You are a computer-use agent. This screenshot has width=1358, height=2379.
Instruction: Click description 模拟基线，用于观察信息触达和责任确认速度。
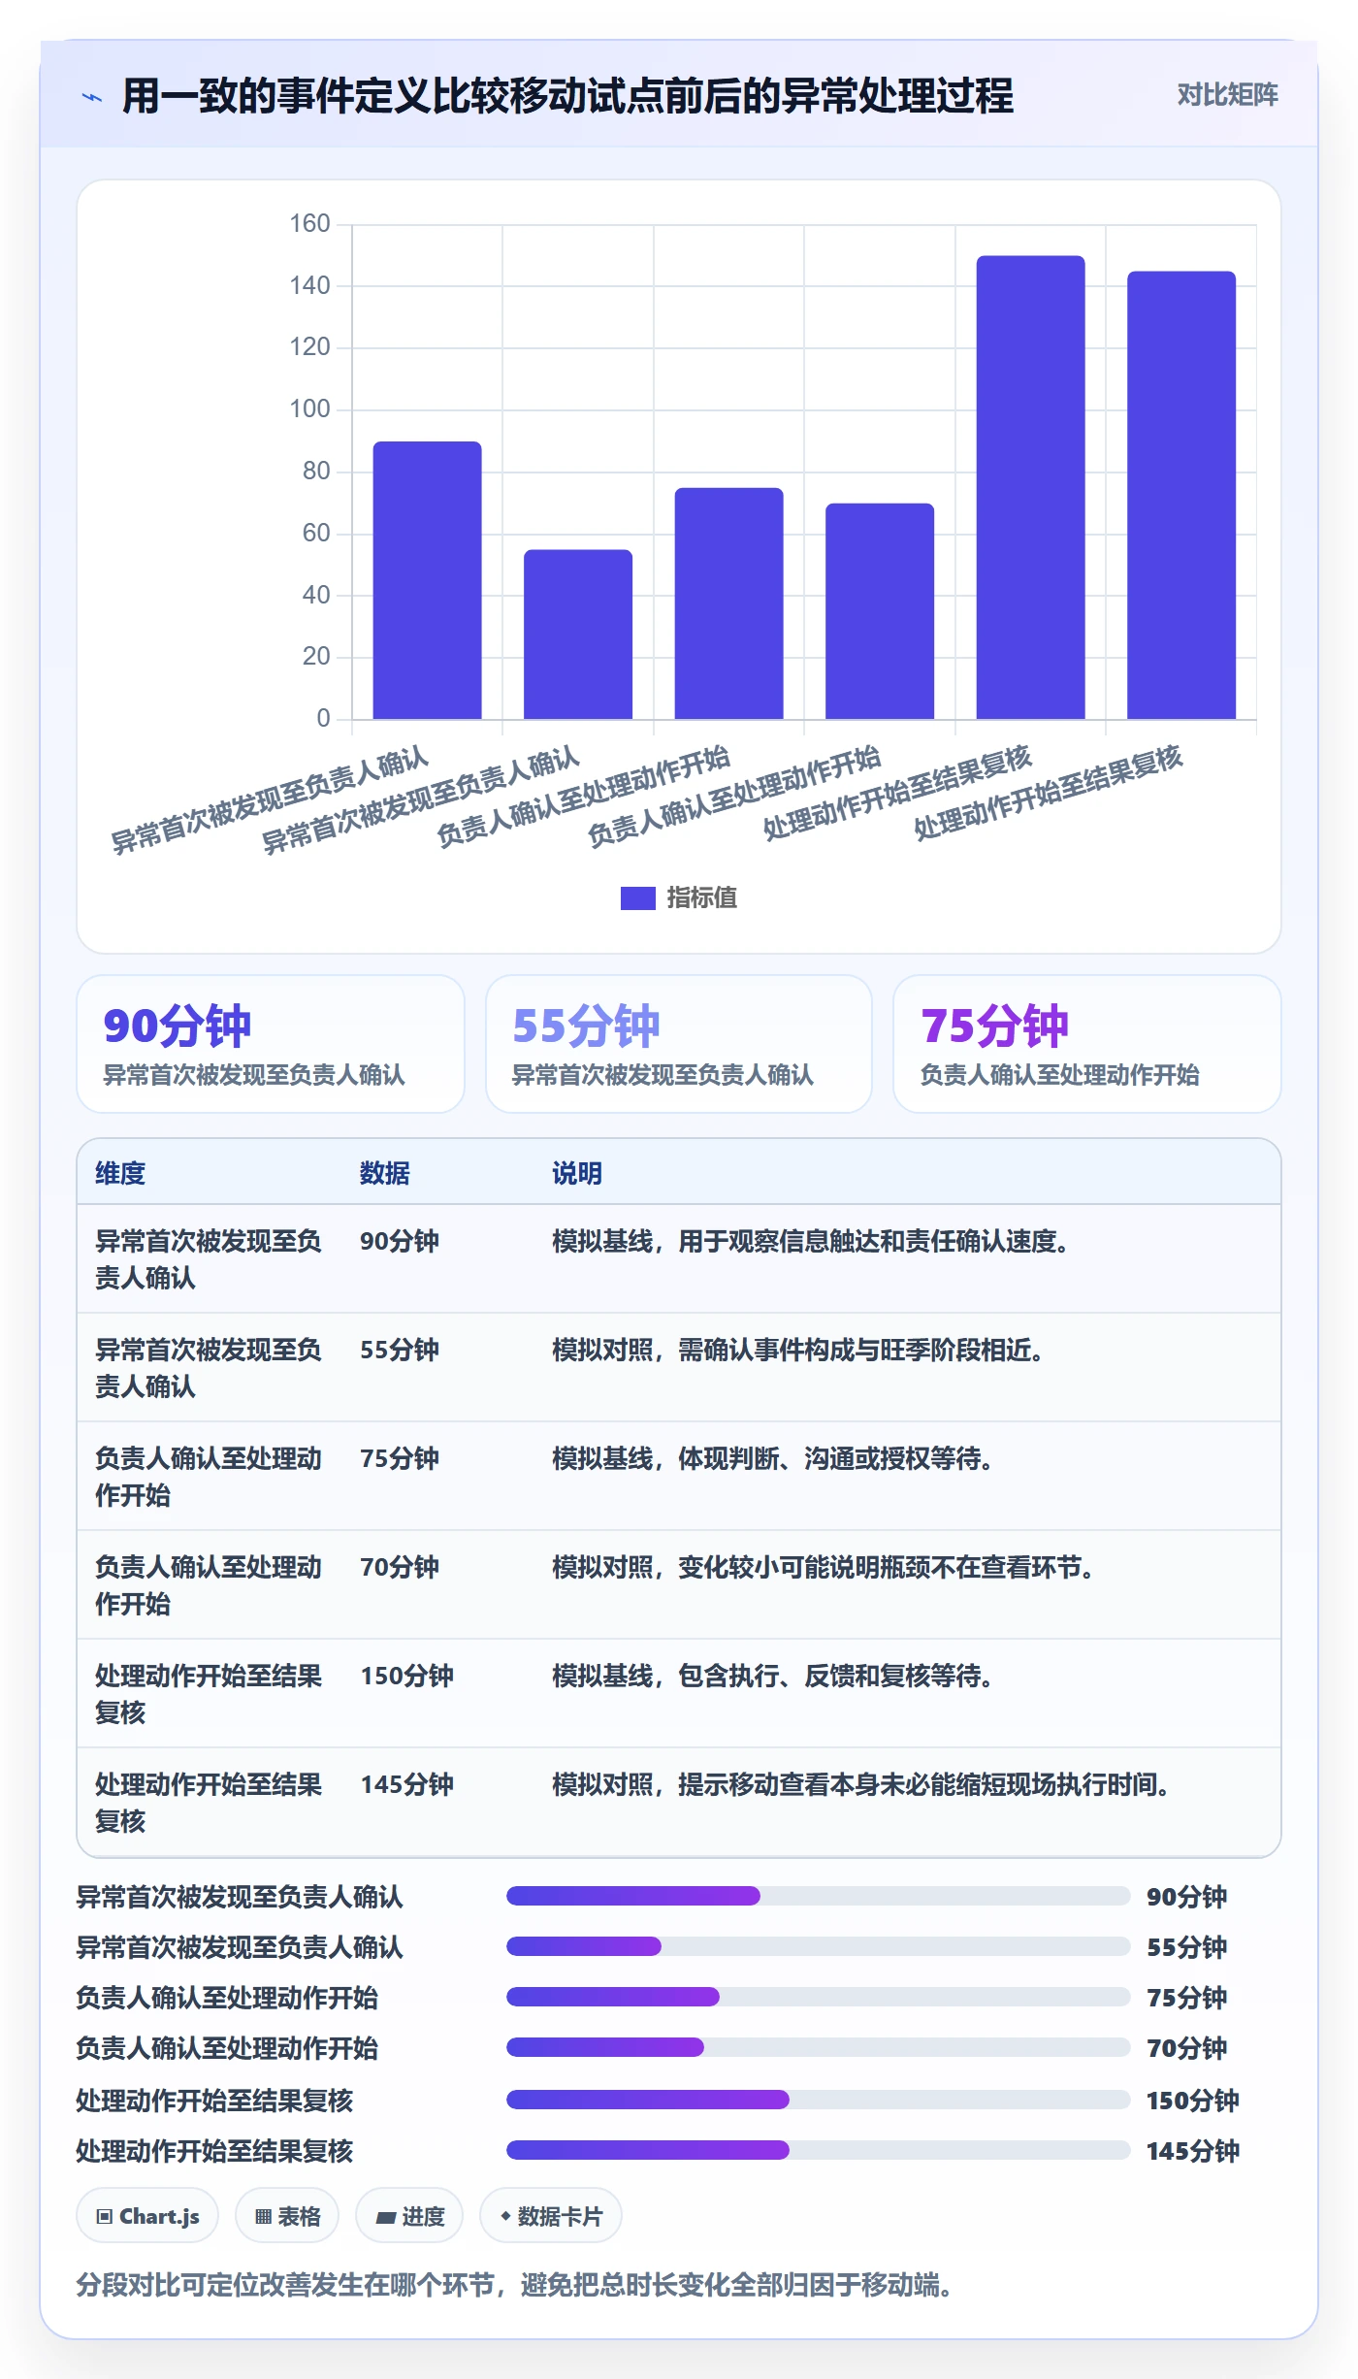[x=811, y=1241]
